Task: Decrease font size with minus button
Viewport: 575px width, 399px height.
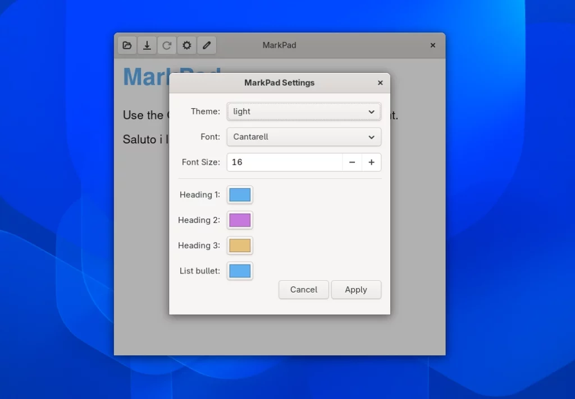Action: [352, 162]
